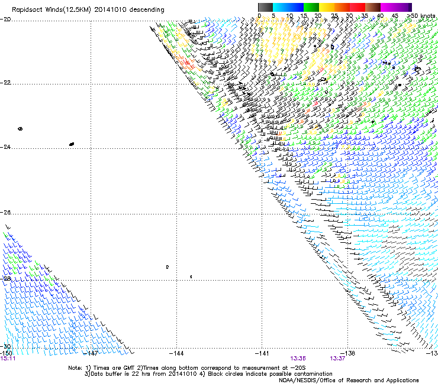Image resolution: width=438 pixels, height=384 pixels.
Task: Click the purple '15:11' swath time stamp
Action: click(8, 359)
